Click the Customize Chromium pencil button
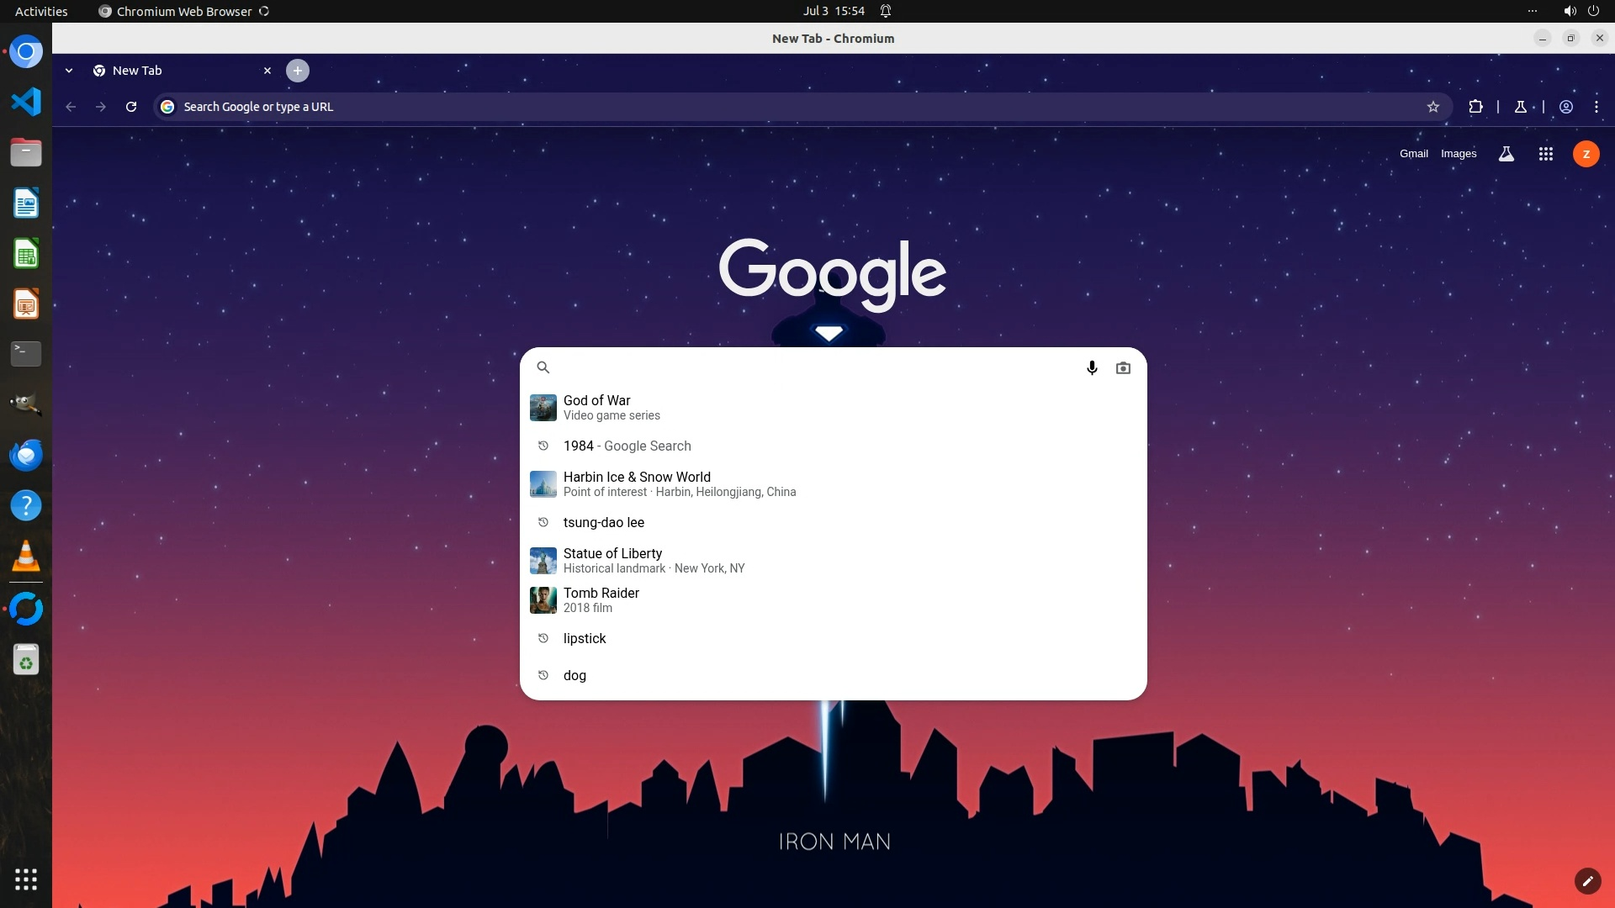Viewport: 1615px width, 908px height. point(1587,880)
